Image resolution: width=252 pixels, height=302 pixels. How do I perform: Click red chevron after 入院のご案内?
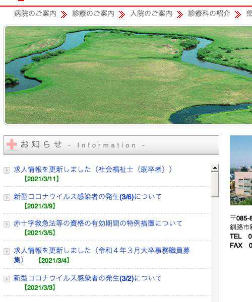click(x=180, y=15)
